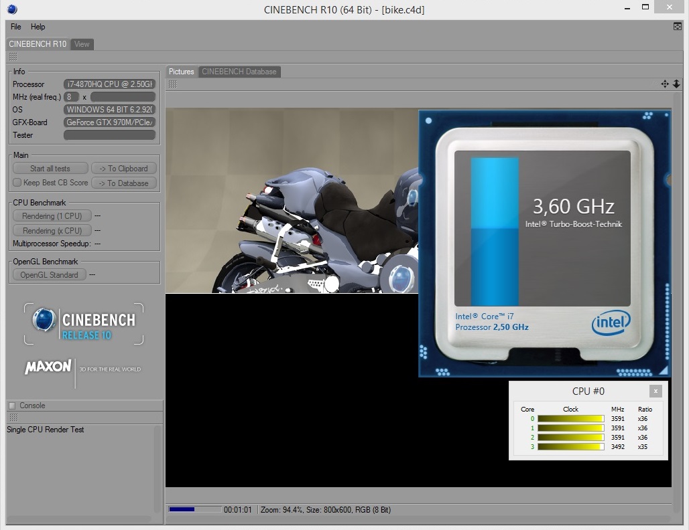
Task: Open the CINEBENCH Database tab
Action: [x=239, y=72]
